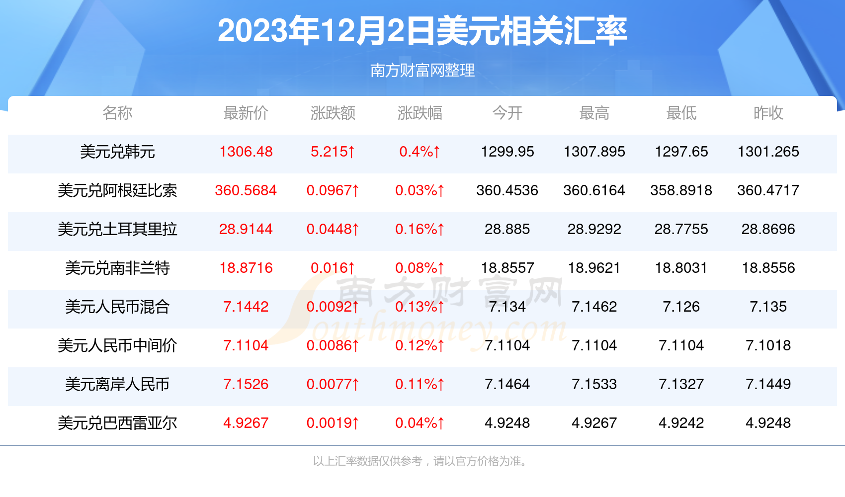Click latest price 28.9144
Screen dimensions: 845x497
click(x=246, y=229)
